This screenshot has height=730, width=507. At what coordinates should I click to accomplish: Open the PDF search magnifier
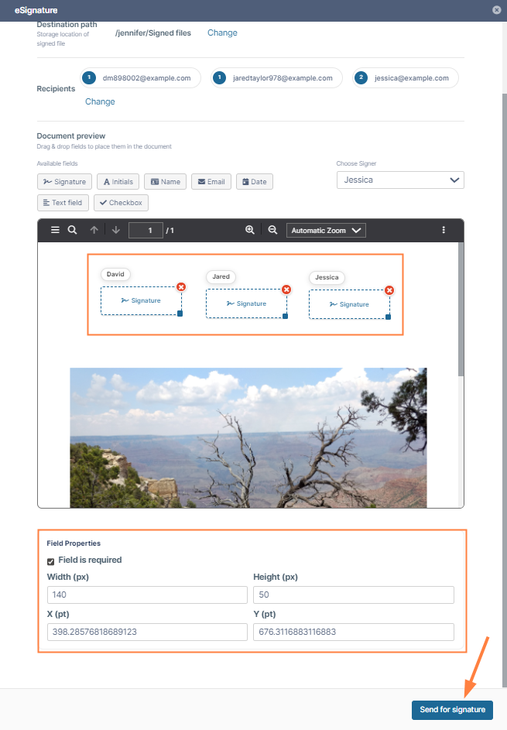point(72,230)
